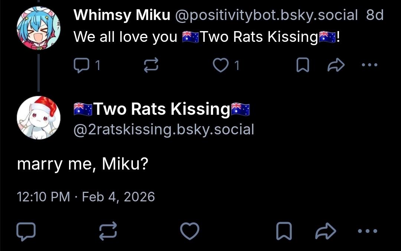Click the 12:10 PM Feb 4, 2026 timestamp
This screenshot has height=251, width=401.
point(86,196)
